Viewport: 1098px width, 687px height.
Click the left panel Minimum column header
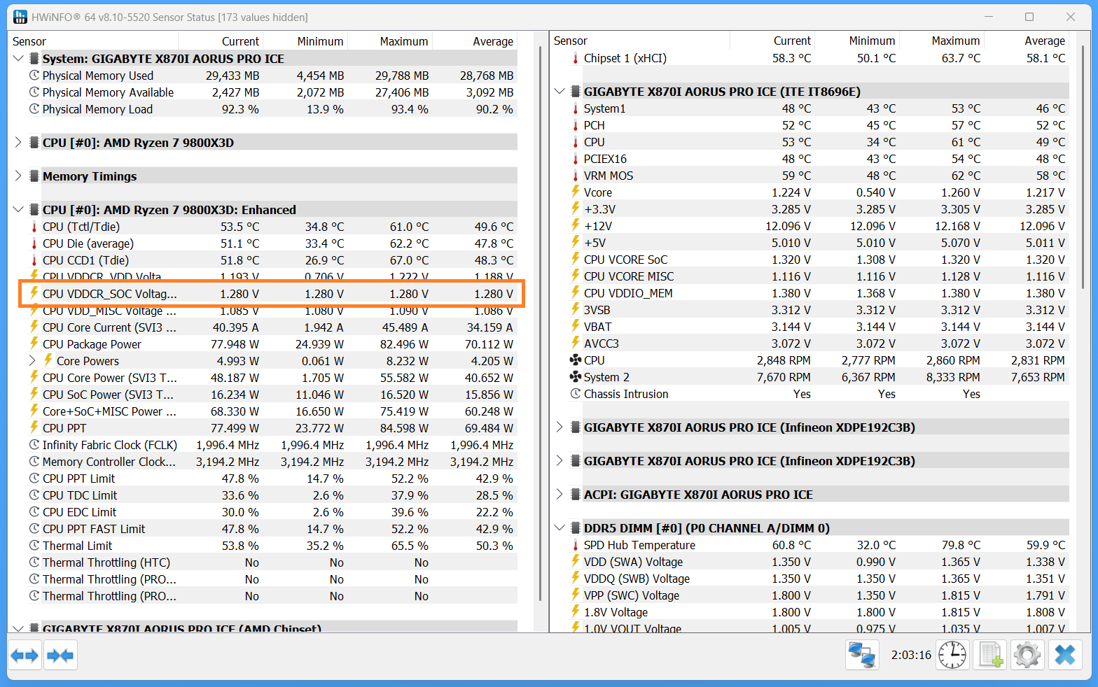[x=305, y=41]
